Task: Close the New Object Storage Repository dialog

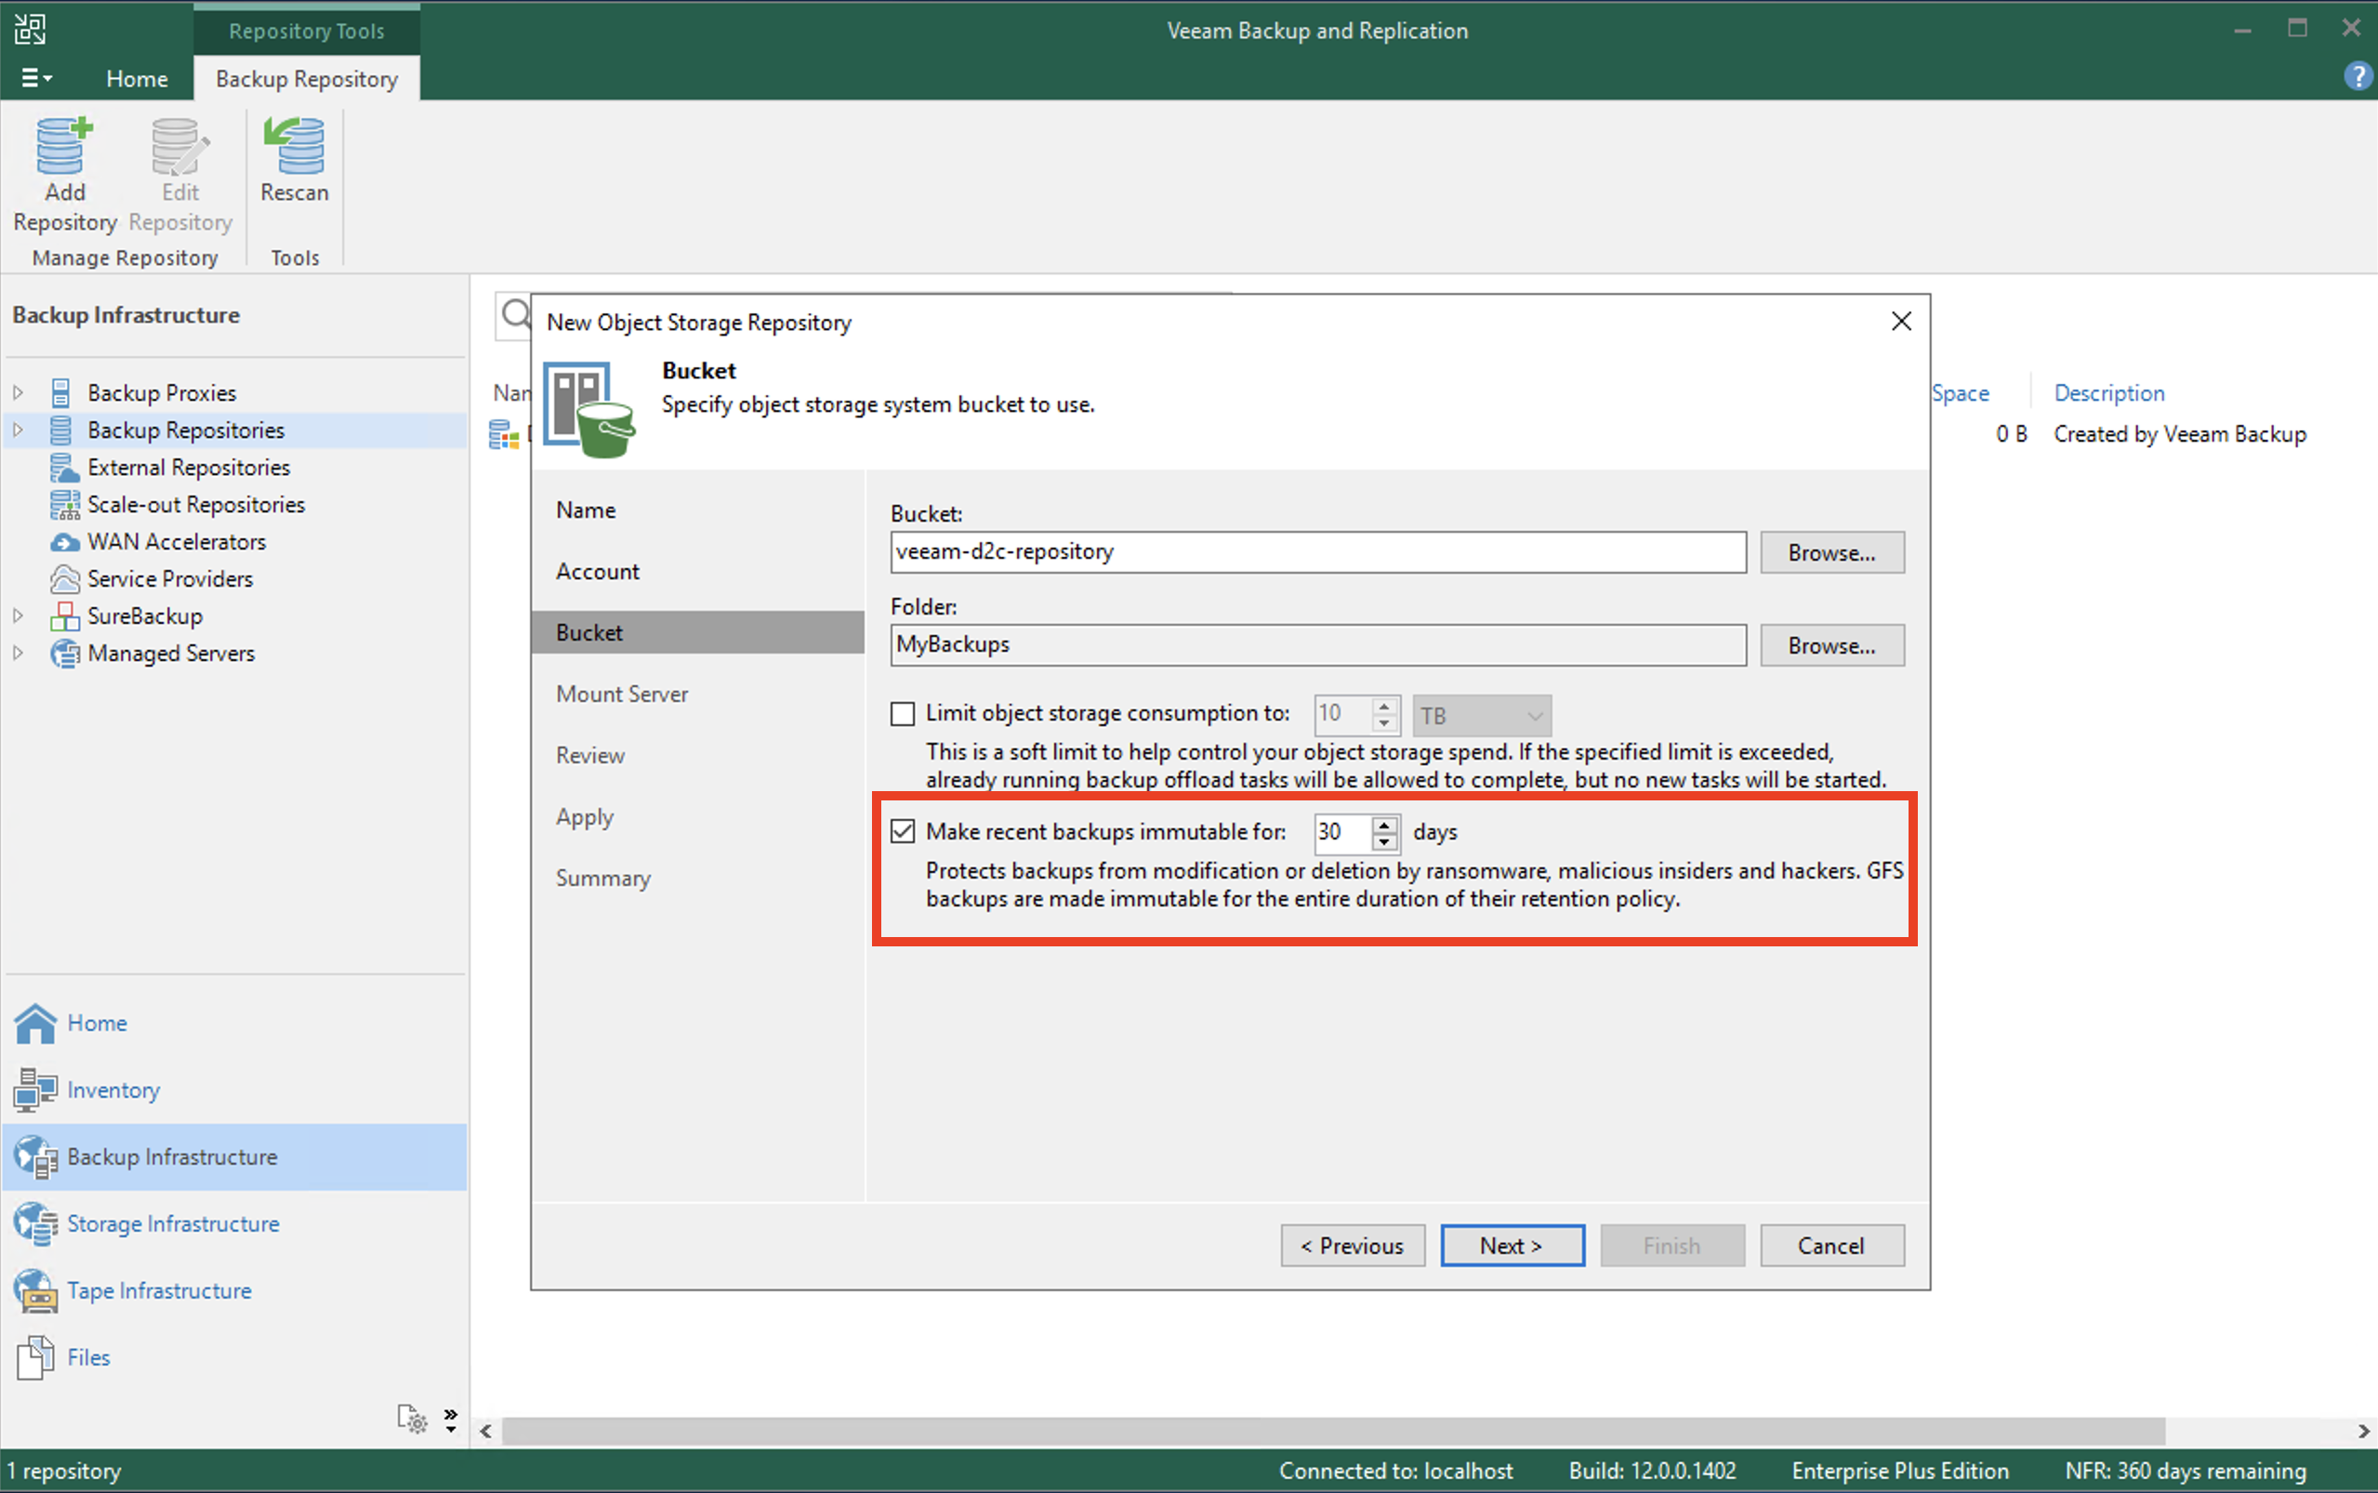Action: tap(1901, 322)
